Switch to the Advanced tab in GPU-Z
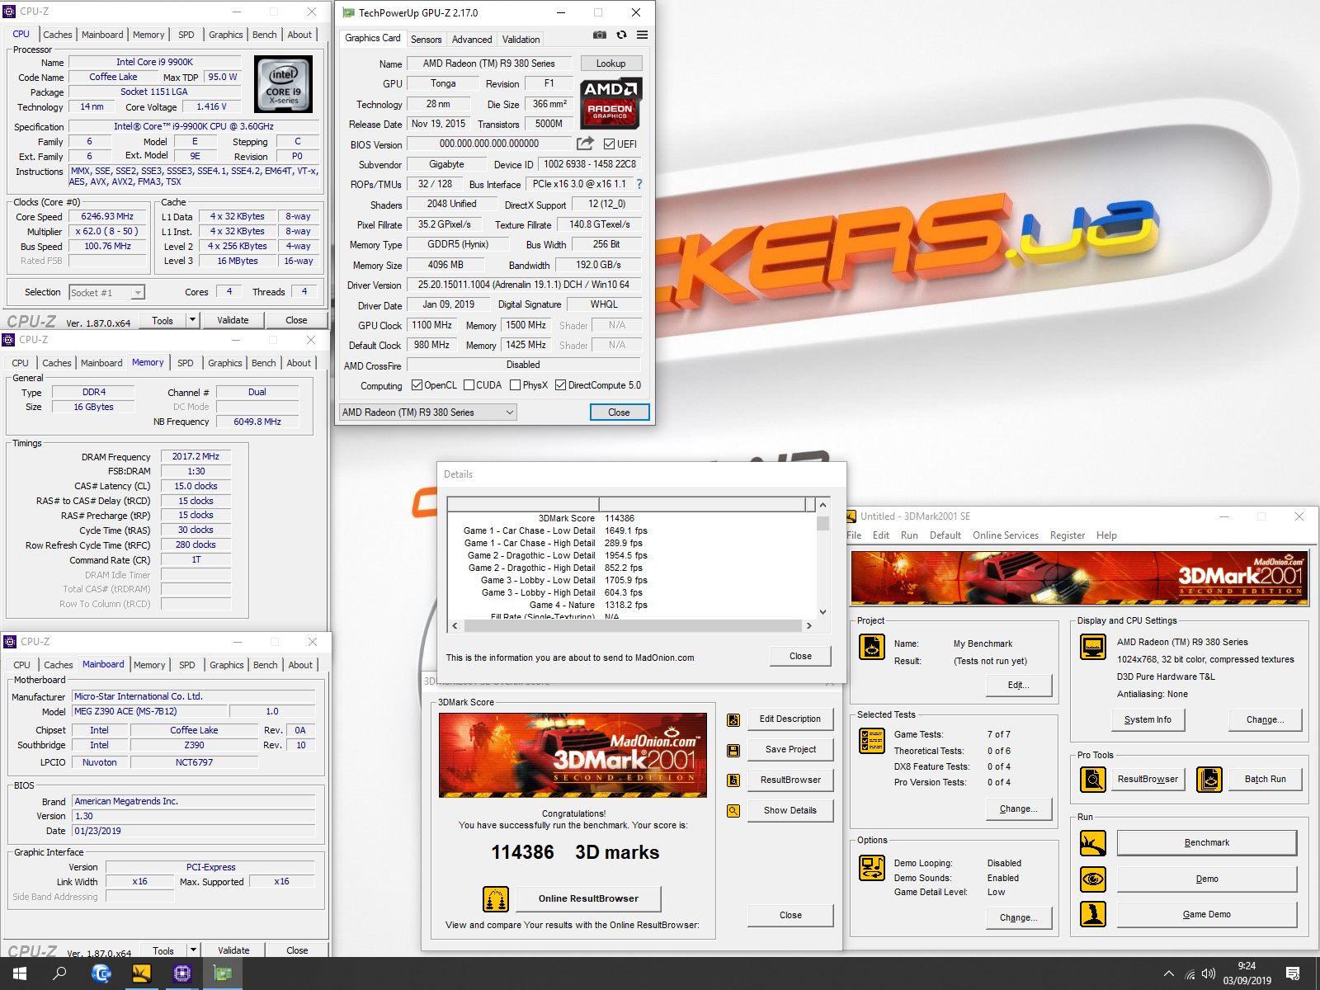This screenshot has height=990, width=1320. (x=472, y=40)
